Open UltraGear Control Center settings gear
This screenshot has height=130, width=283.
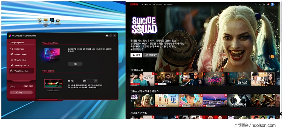pyautogui.click(x=107, y=36)
